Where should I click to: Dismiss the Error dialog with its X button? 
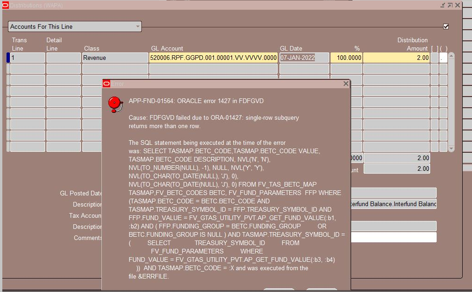346,84
